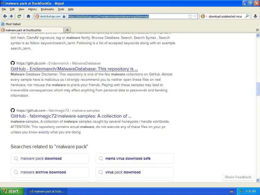The image size is (260, 195).
Task: Click the page scroll down arrow
Action: pyautogui.click(x=258, y=180)
